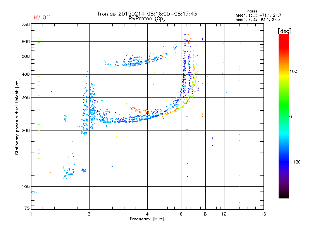Click the y-axis tick label '500'

pyautogui.click(x=26, y=56)
